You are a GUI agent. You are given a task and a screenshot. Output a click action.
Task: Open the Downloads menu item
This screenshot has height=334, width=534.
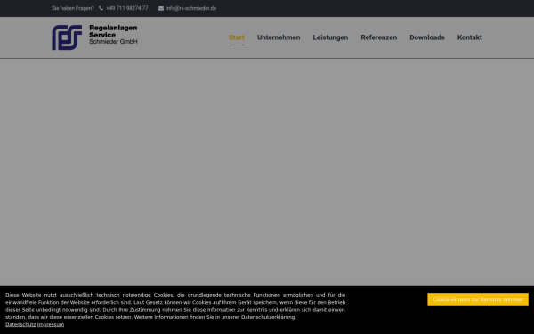click(x=427, y=37)
